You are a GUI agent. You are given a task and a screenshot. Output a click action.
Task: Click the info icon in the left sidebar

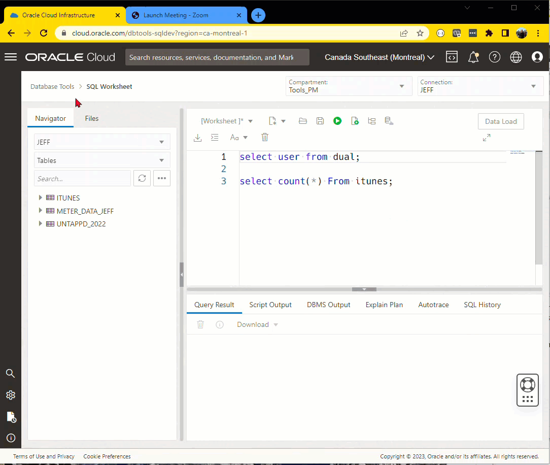coord(11,438)
